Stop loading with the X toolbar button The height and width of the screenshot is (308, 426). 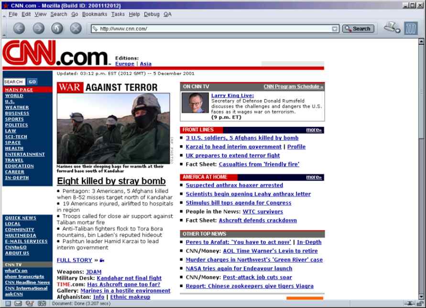[76, 28]
